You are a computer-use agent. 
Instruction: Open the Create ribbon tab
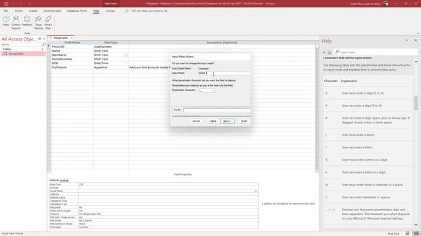click(x=33, y=11)
